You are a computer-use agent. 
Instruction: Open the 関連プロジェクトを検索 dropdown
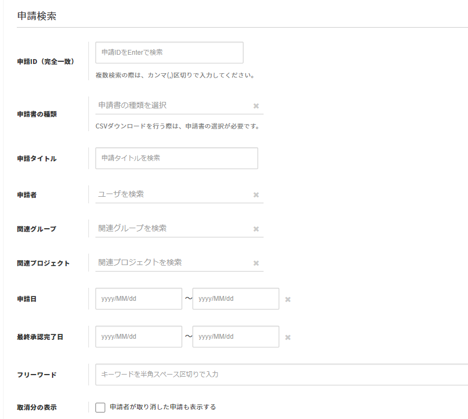pyautogui.click(x=171, y=262)
